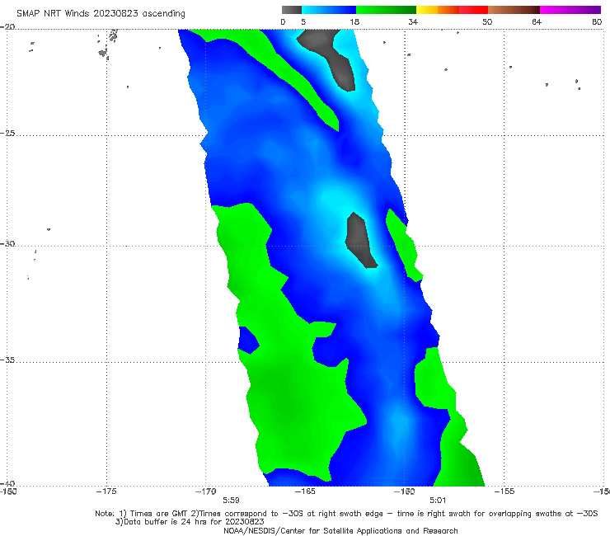Click the color bar label '18'
This screenshot has width=610, height=536.
coord(354,21)
